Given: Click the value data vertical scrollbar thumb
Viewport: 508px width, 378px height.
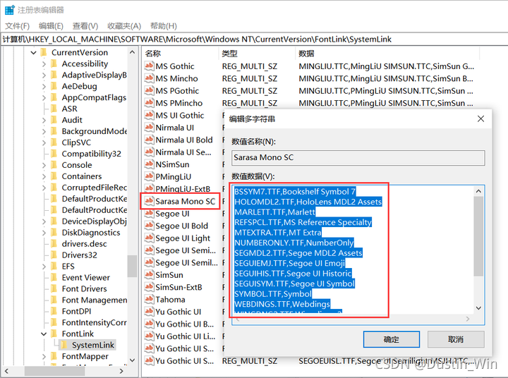Looking at the screenshot, I should click(478, 236).
